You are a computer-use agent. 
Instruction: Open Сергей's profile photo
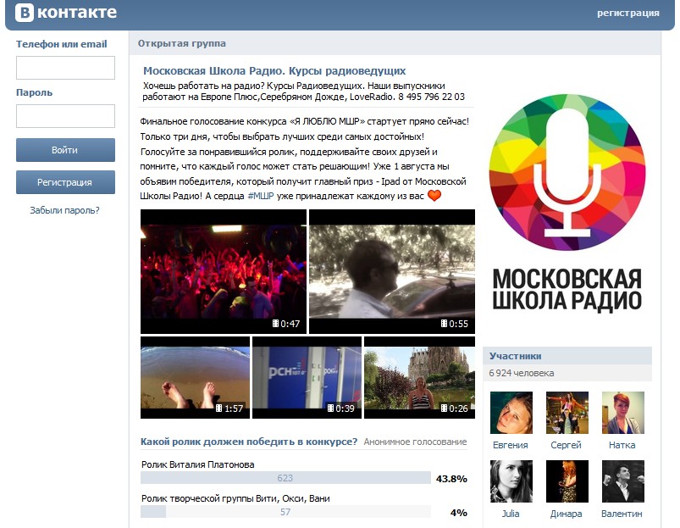pos(567,413)
